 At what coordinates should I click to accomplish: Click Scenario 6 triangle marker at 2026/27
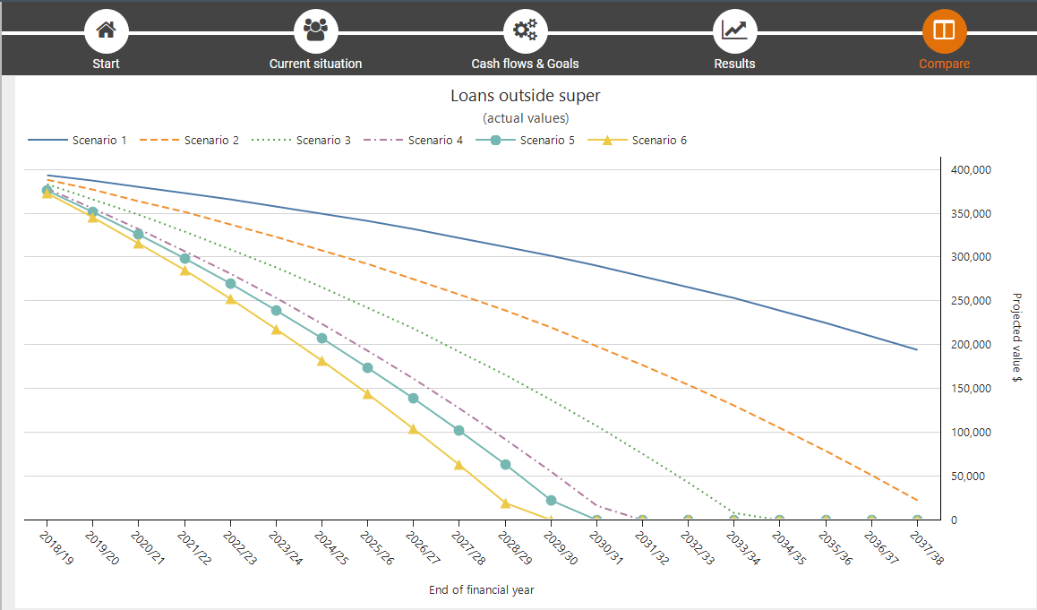414,429
